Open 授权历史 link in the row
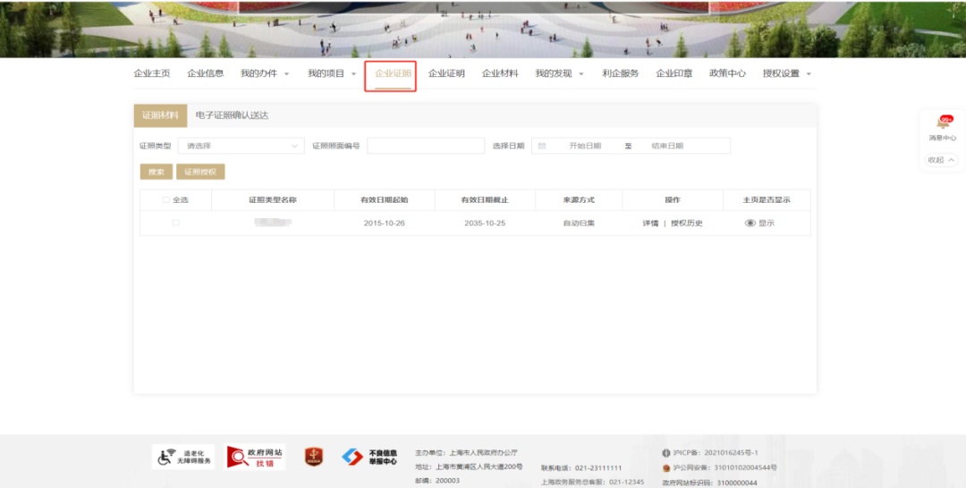The width and height of the screenshot is (966, 488). tap(687, 223)
